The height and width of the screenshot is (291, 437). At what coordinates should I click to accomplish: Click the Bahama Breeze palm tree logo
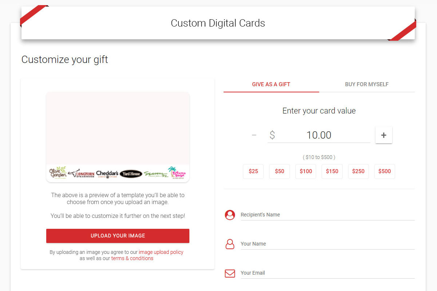[177, 172]
